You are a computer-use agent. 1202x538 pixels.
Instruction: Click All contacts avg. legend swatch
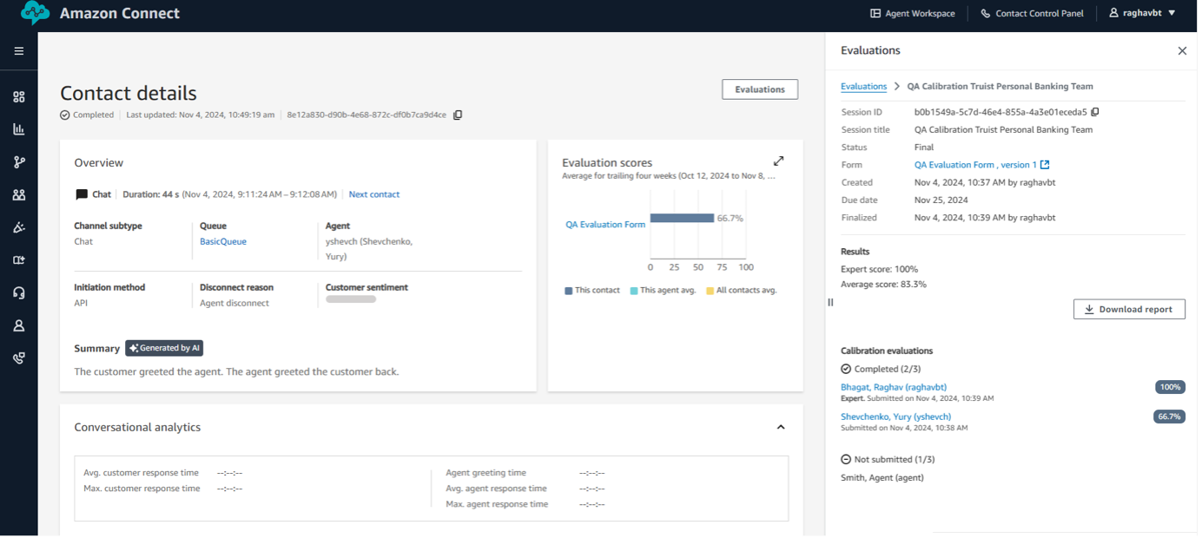[x=710, y=291]
